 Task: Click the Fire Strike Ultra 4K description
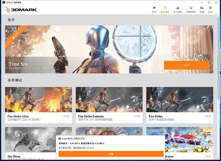24,120
